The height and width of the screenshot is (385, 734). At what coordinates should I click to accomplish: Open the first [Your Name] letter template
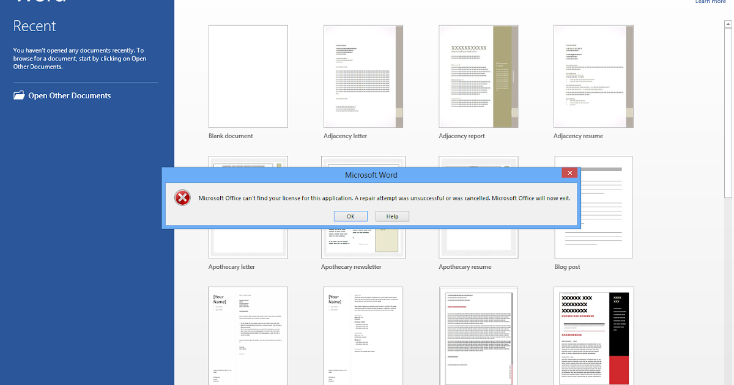pos(248,335)
